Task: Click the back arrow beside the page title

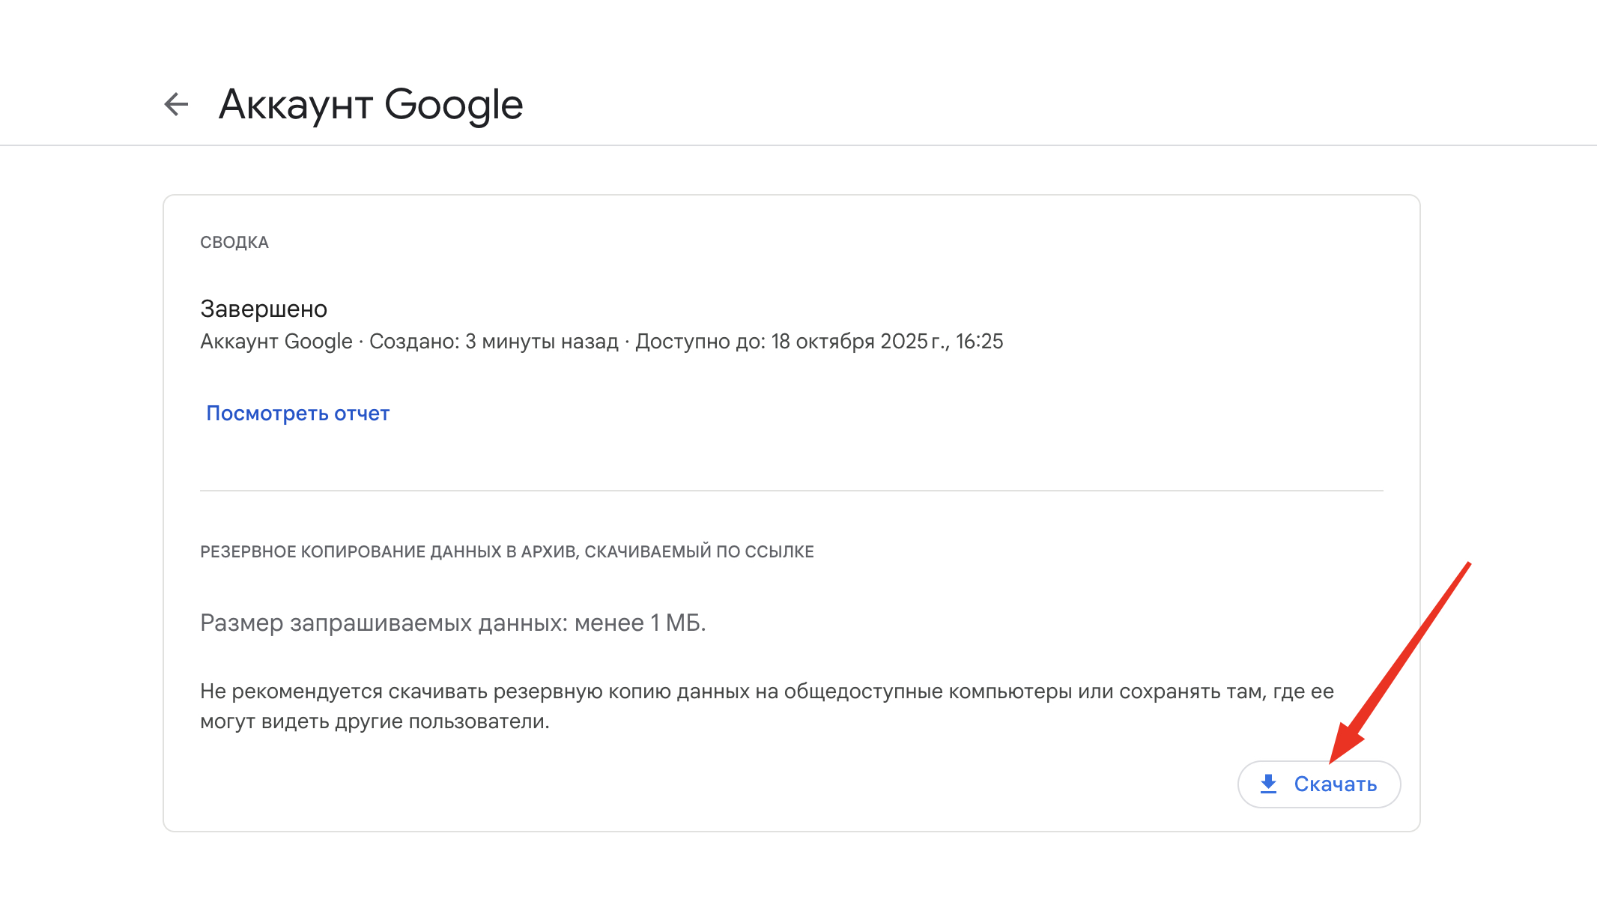Action: click(176, 104)
